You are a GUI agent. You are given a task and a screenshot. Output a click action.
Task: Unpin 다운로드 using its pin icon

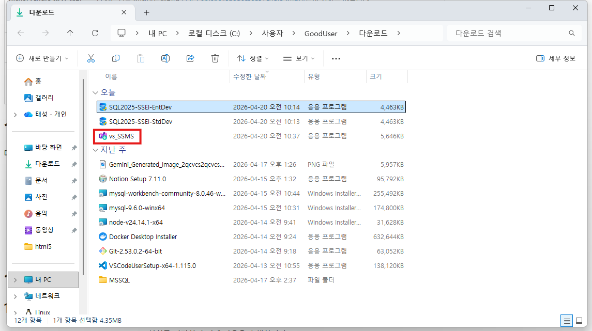[74, 164]
